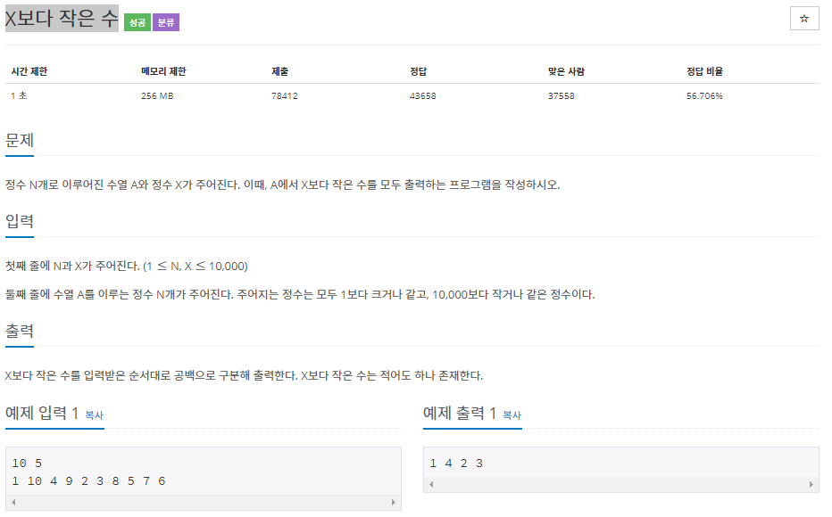Screen dimensions: 832x517
Task: Click the correct count 43658
Action: [423, 96]
